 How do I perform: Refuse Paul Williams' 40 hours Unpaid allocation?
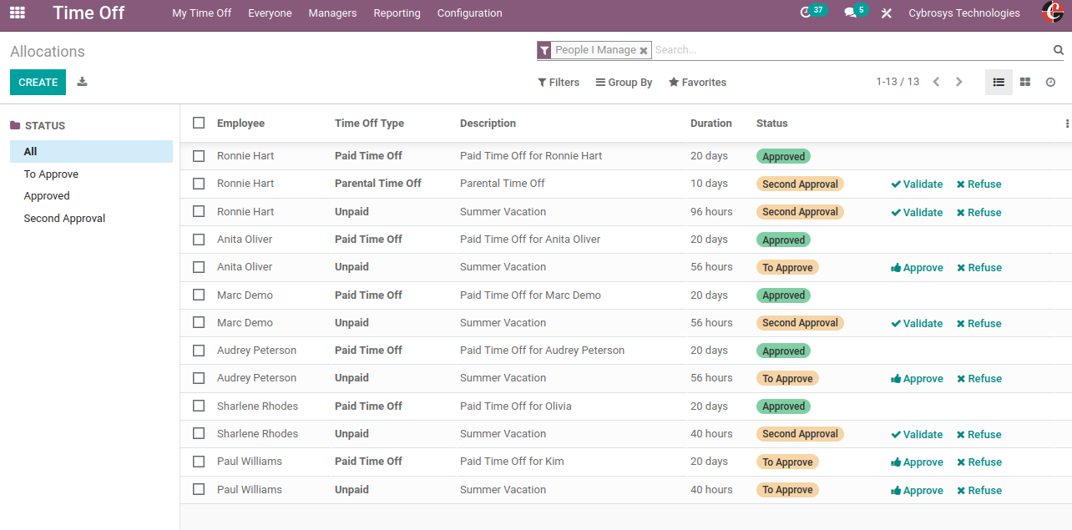(978, 491)
